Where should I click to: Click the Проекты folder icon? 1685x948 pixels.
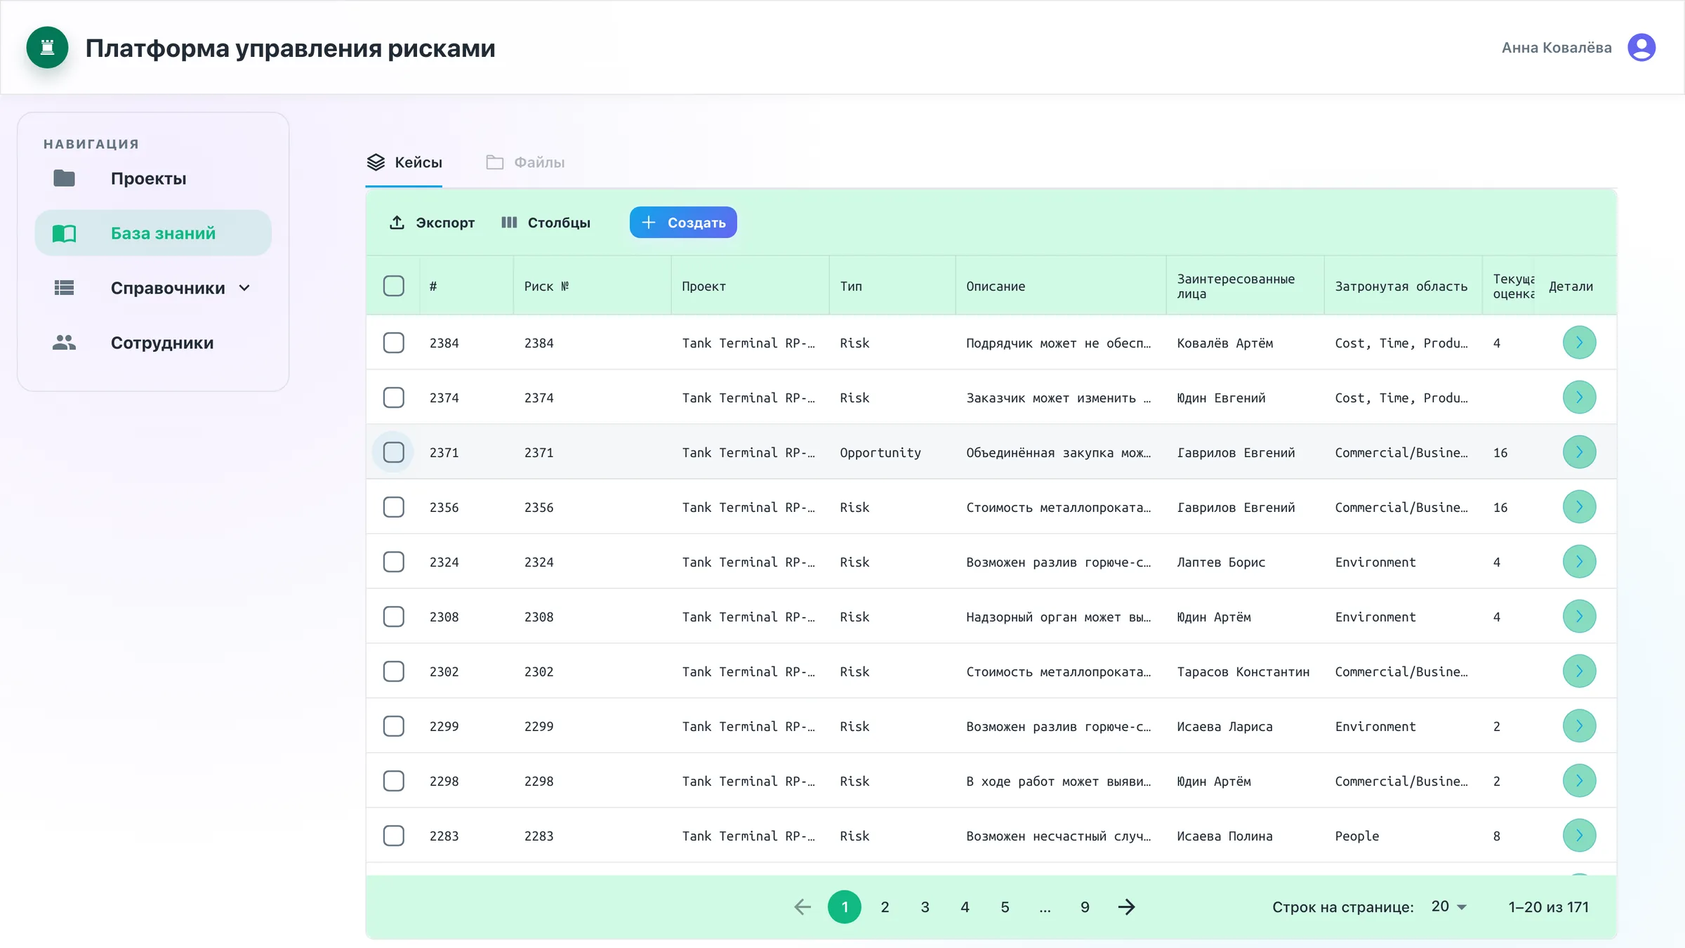coord(64,178)
